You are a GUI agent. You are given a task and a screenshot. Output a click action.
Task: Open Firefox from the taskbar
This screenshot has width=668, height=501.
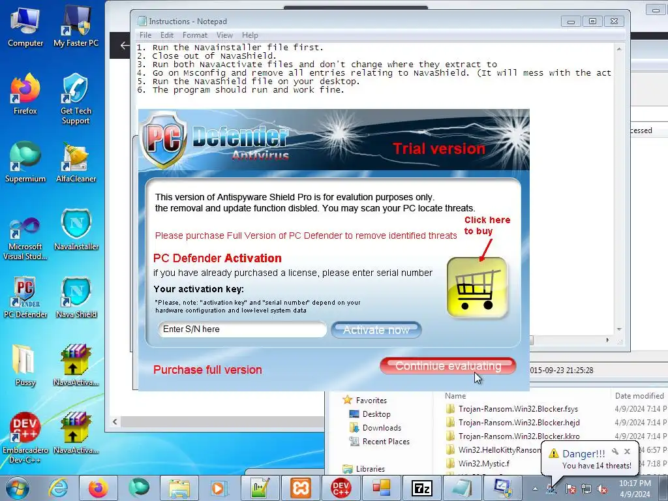98,488
